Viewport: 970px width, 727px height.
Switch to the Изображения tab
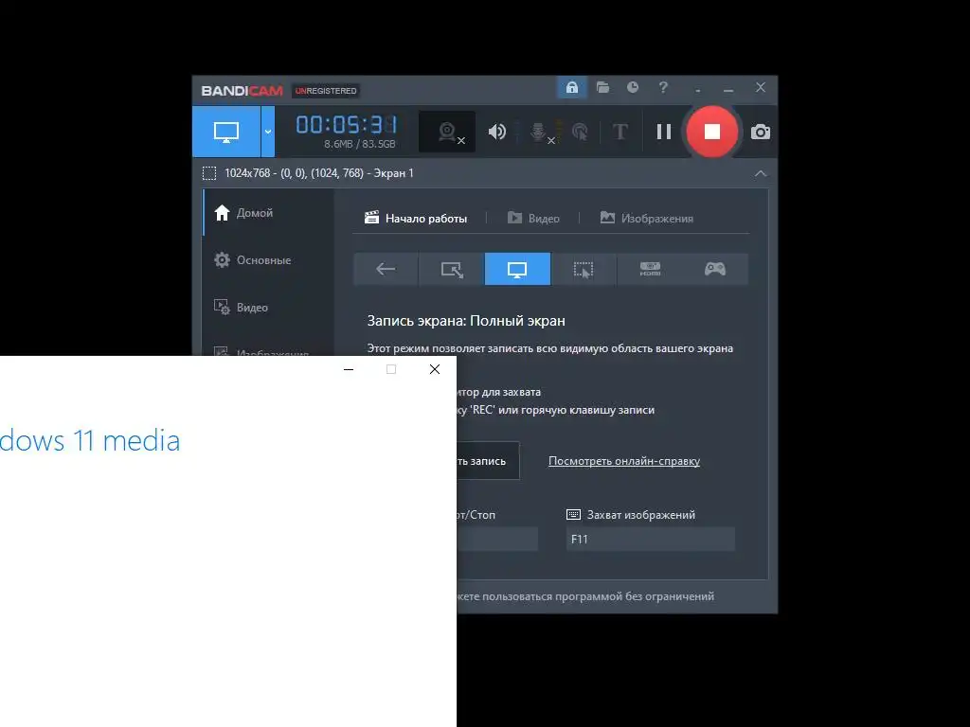click(x=646, y=219)
